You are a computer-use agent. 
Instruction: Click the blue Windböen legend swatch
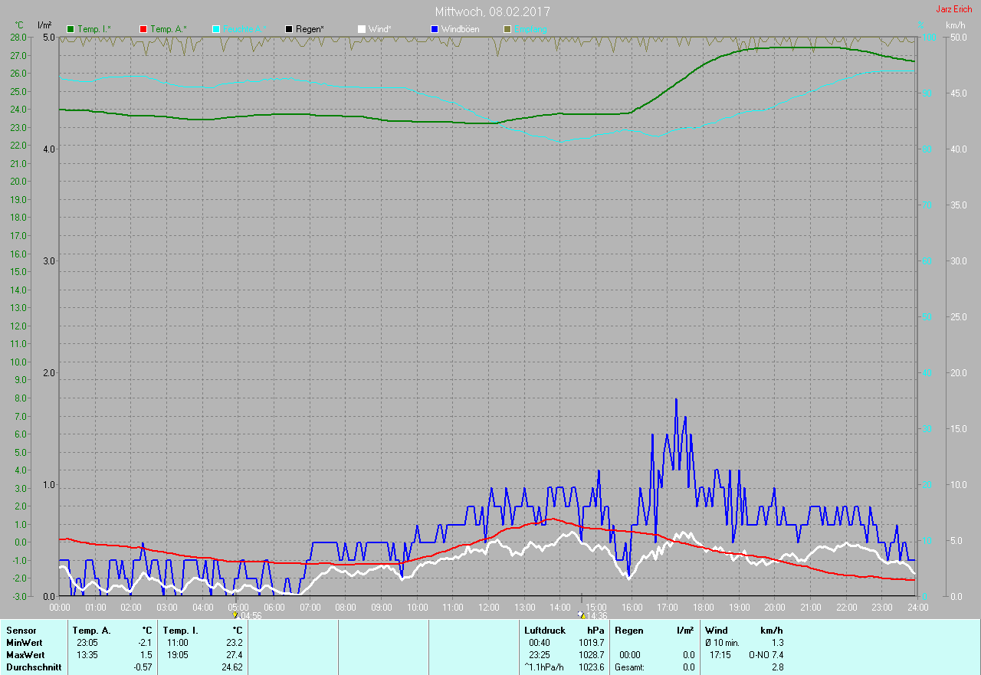435,29
